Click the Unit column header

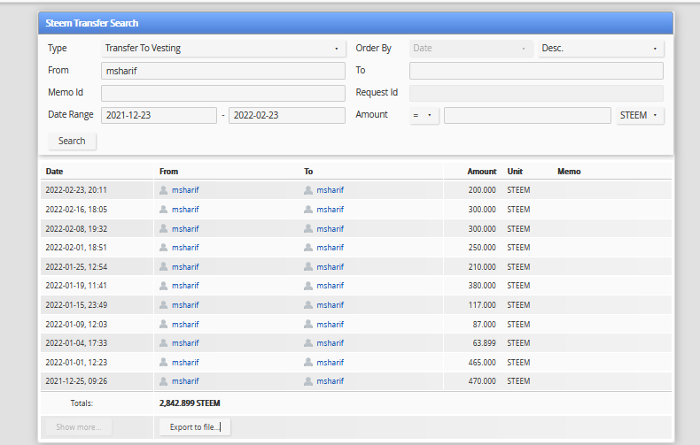[x=515, y=172]
